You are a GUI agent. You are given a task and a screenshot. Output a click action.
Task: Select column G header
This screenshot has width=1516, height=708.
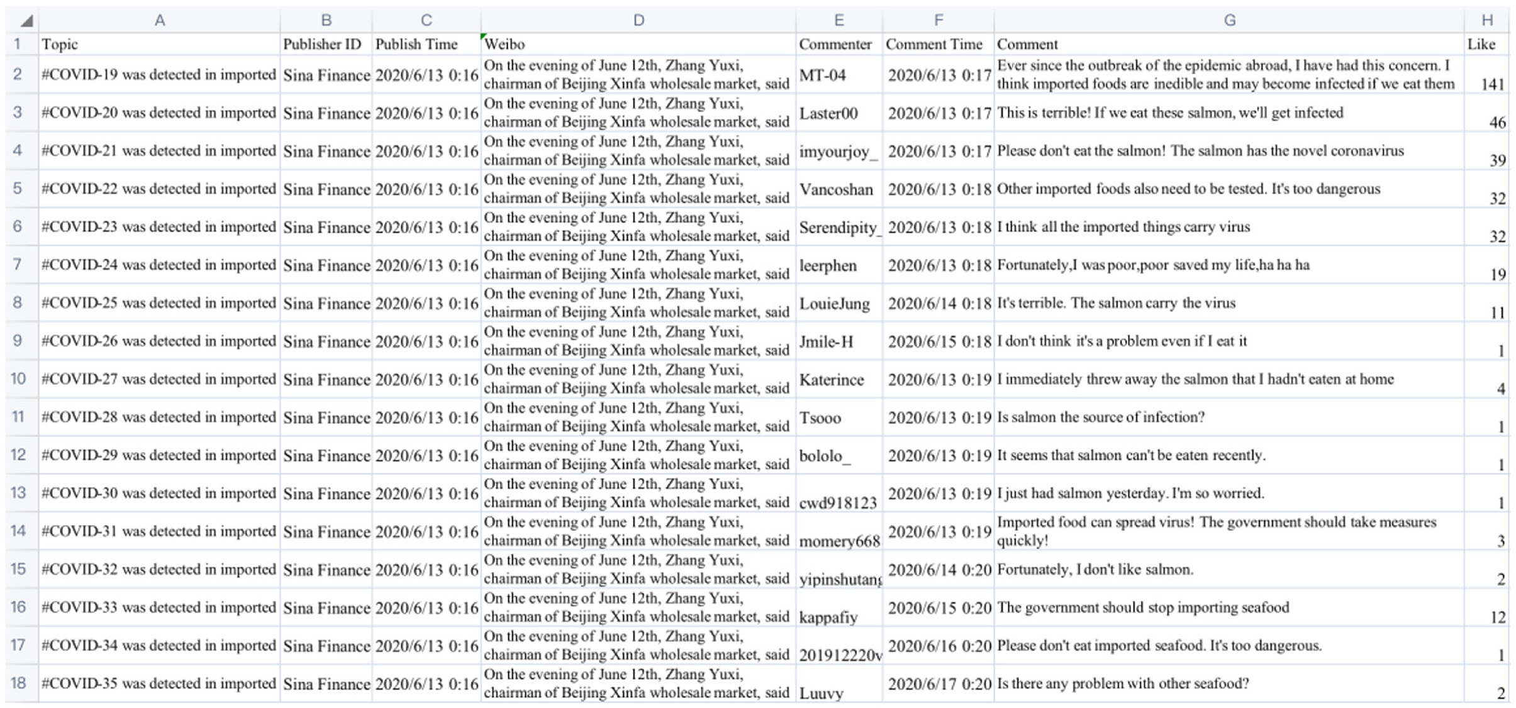pyautogui.click(x=1229, y=20)
